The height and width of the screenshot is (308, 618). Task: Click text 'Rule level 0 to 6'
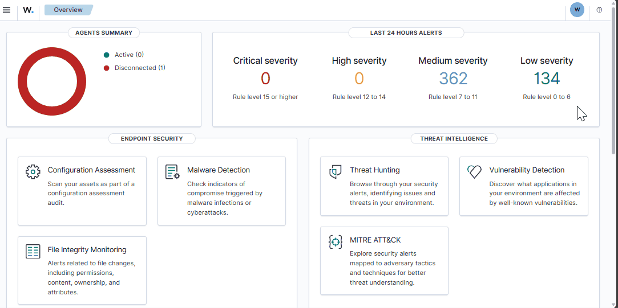(547, 97)
